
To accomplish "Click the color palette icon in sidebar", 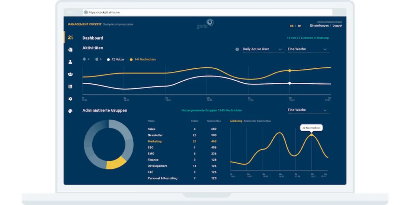I will click(x=70, y=111).
